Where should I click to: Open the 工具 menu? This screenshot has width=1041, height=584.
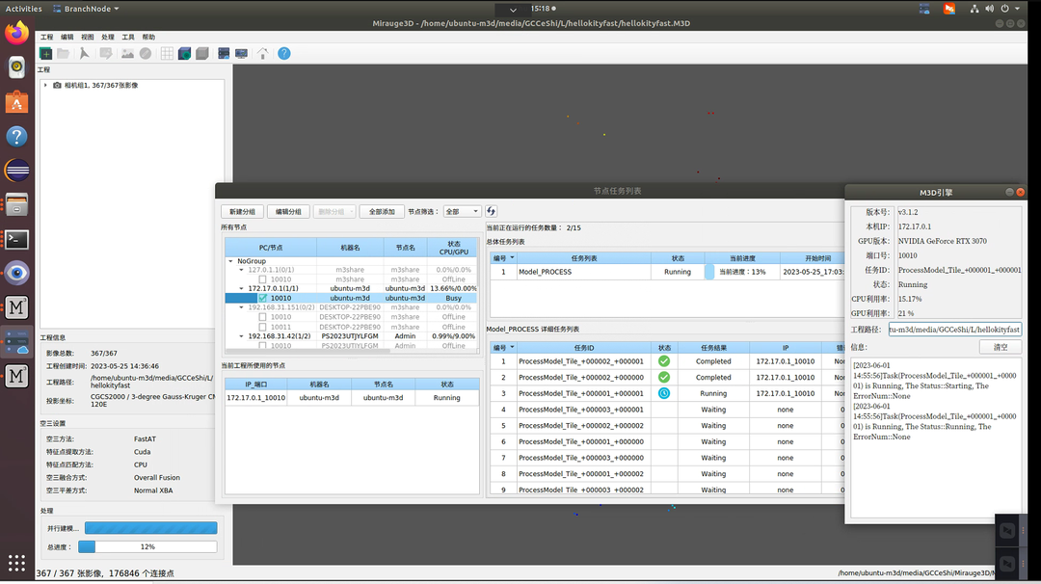coord(127,37)
